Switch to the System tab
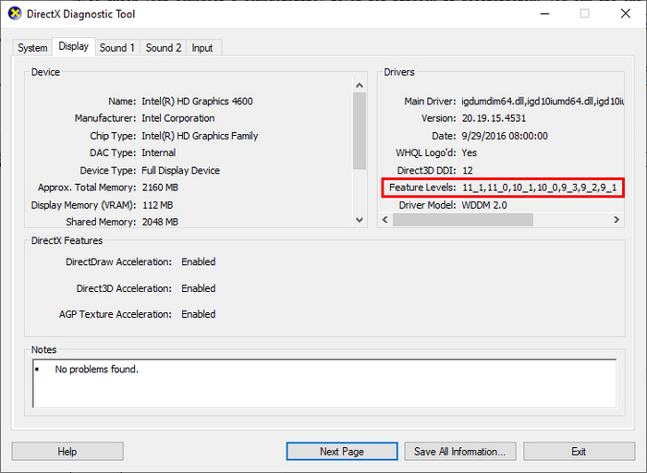The image size is (647, 473). pyautogui.click(x=32, y=48)
